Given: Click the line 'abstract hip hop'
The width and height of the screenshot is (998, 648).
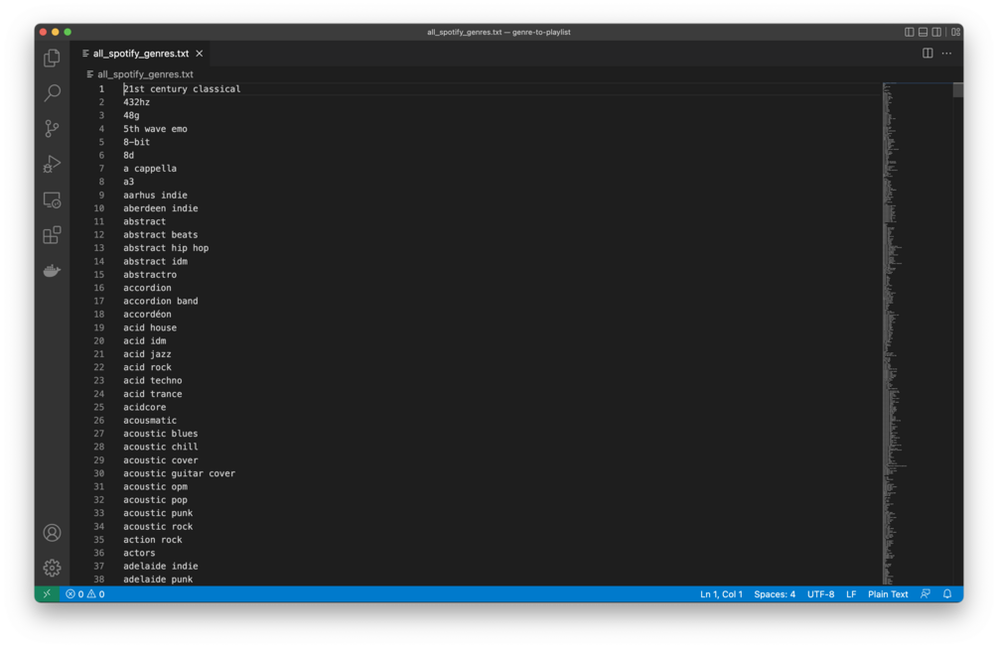Looking at the screenshot, I should click(x=166, y=248).
